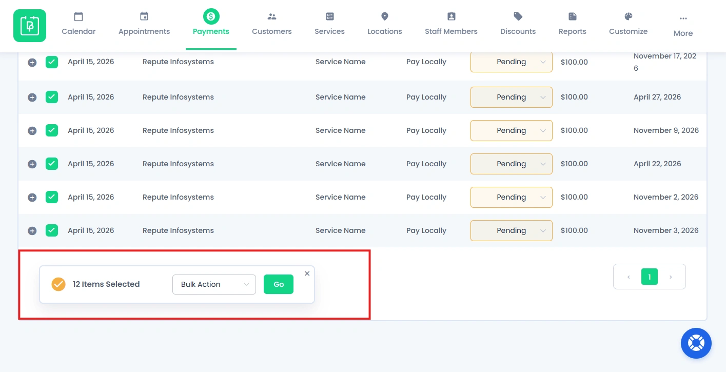
Task: Click the Calendar icon in navigation
Action: coord(79,16)
